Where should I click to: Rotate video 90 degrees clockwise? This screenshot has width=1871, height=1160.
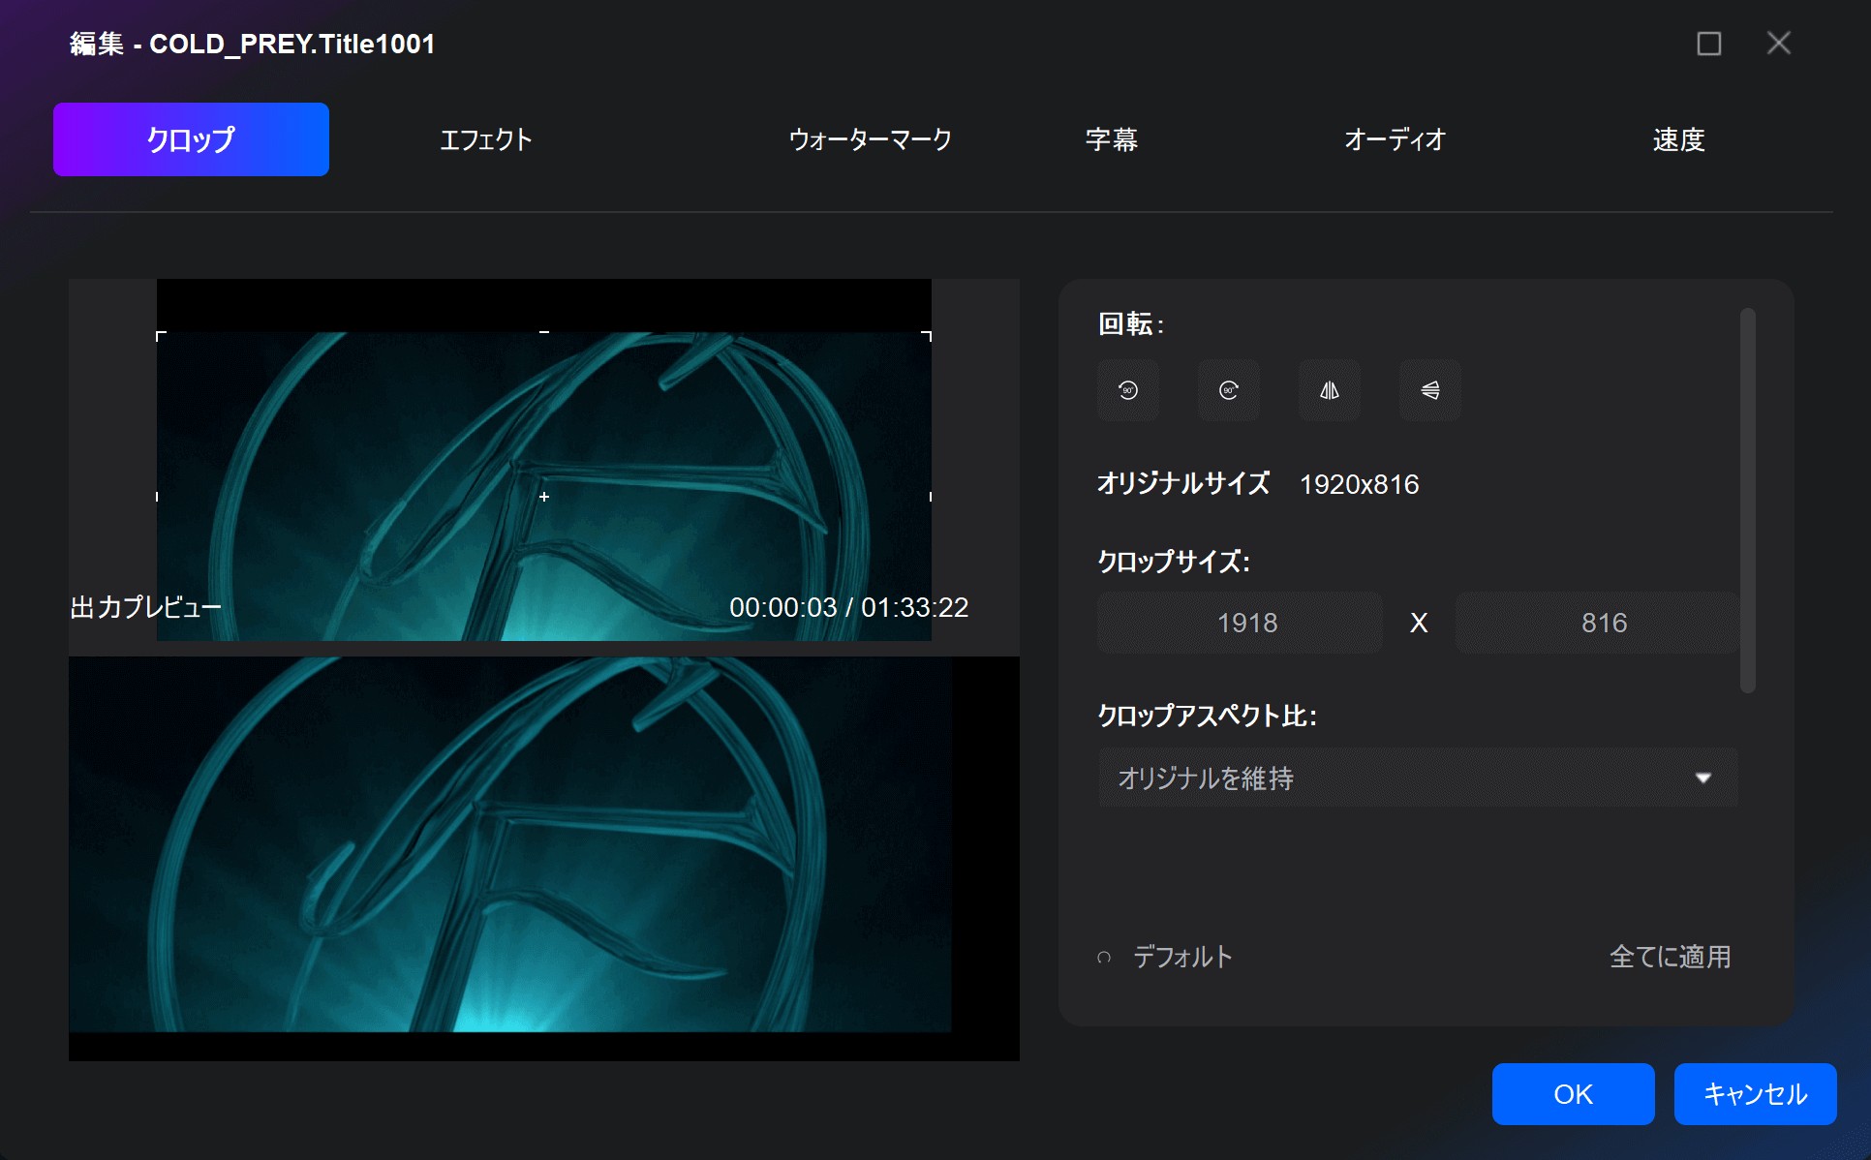tap(1229, 390)
